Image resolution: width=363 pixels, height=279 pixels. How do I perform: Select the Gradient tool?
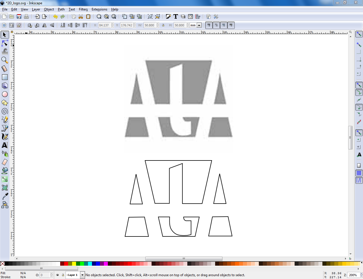pos(5,179)
